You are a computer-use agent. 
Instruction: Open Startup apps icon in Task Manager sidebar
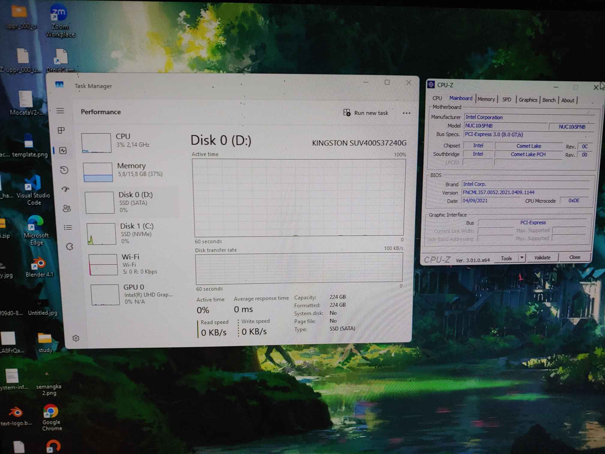pyautogui.click(x=65, y=189)
